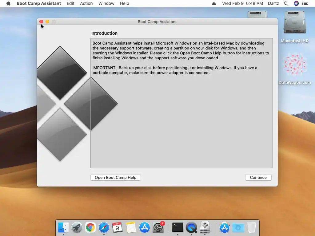Open Notification Center list icon
The width and height of the screenshot is (315, 236).
click(305, 3)
